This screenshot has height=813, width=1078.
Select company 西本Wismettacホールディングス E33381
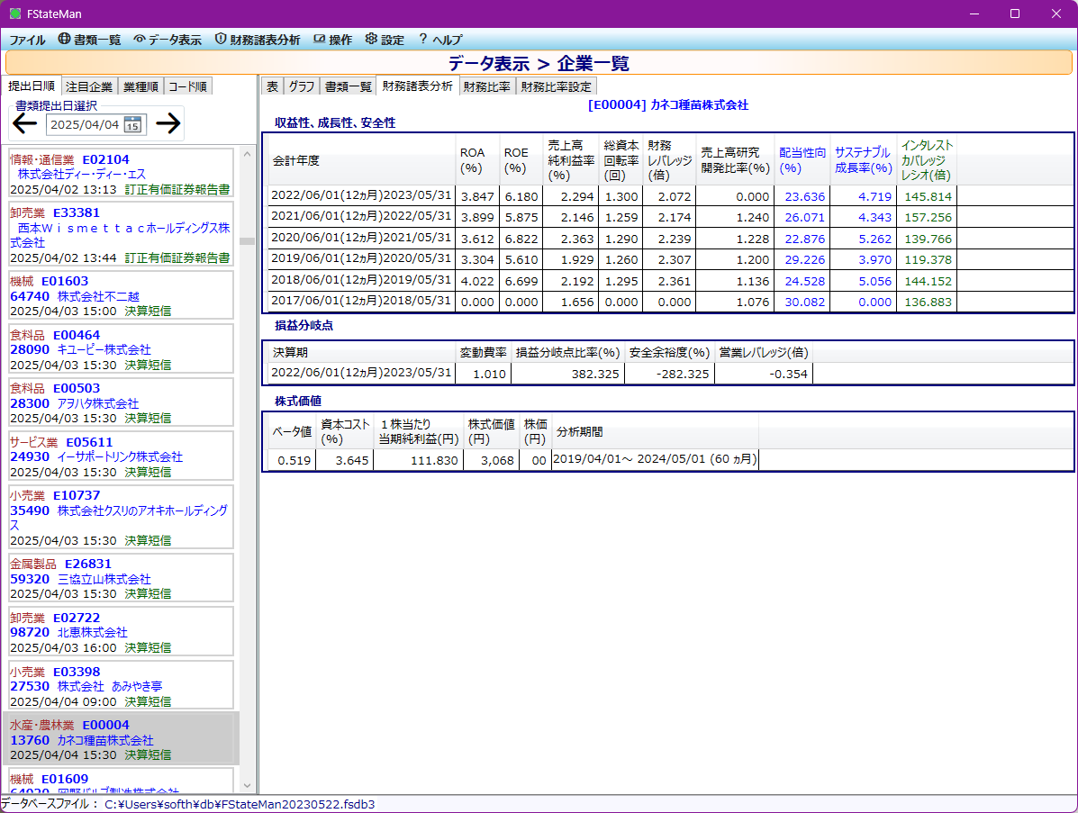(121, 235)
